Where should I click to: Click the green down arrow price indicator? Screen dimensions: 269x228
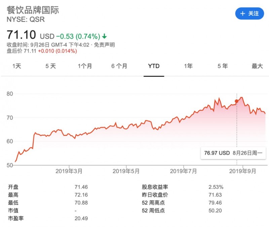[x=105, y=36]
